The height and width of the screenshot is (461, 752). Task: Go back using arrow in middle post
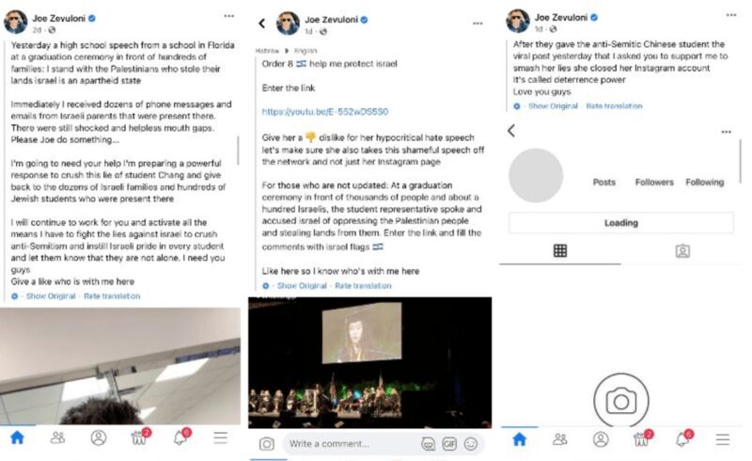[262, 23]
